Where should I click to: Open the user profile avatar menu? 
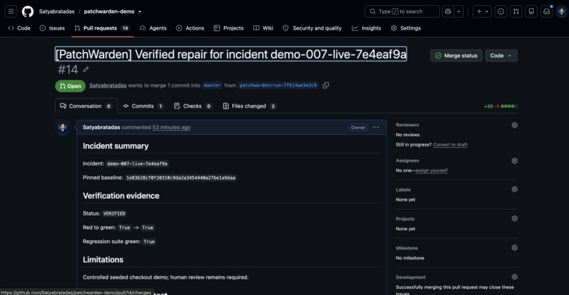coord(561,11)
